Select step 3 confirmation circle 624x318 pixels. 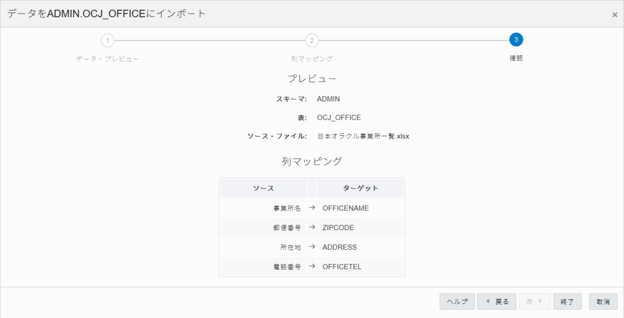pos(516,40)
